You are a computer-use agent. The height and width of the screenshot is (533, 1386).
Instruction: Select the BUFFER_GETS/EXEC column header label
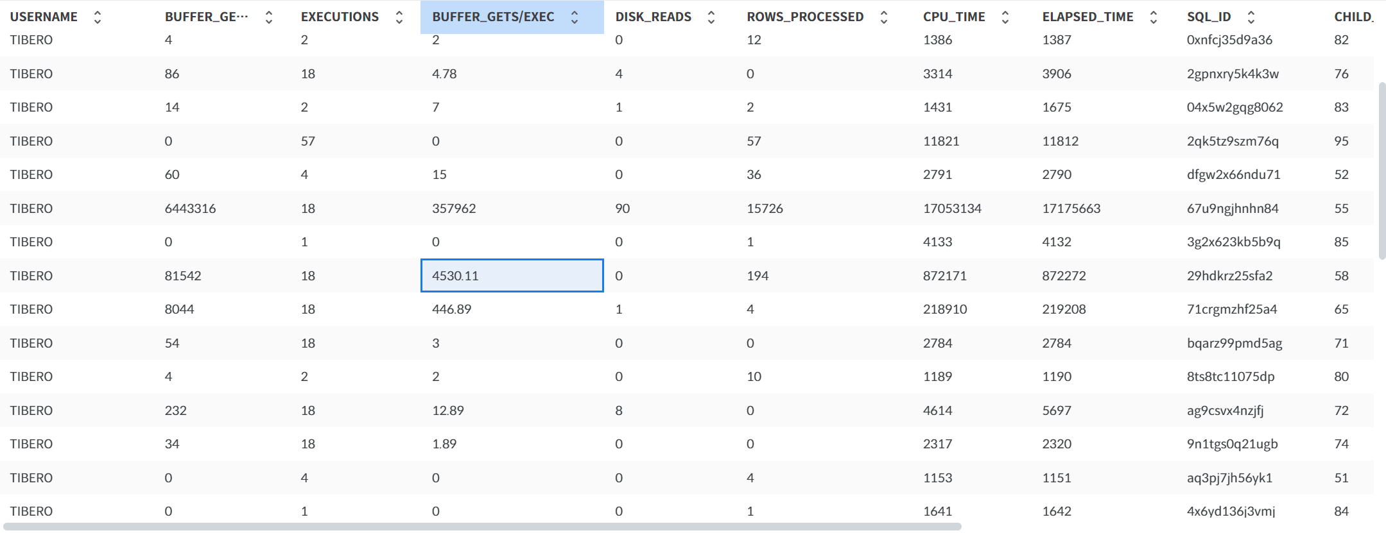[493, 17]
